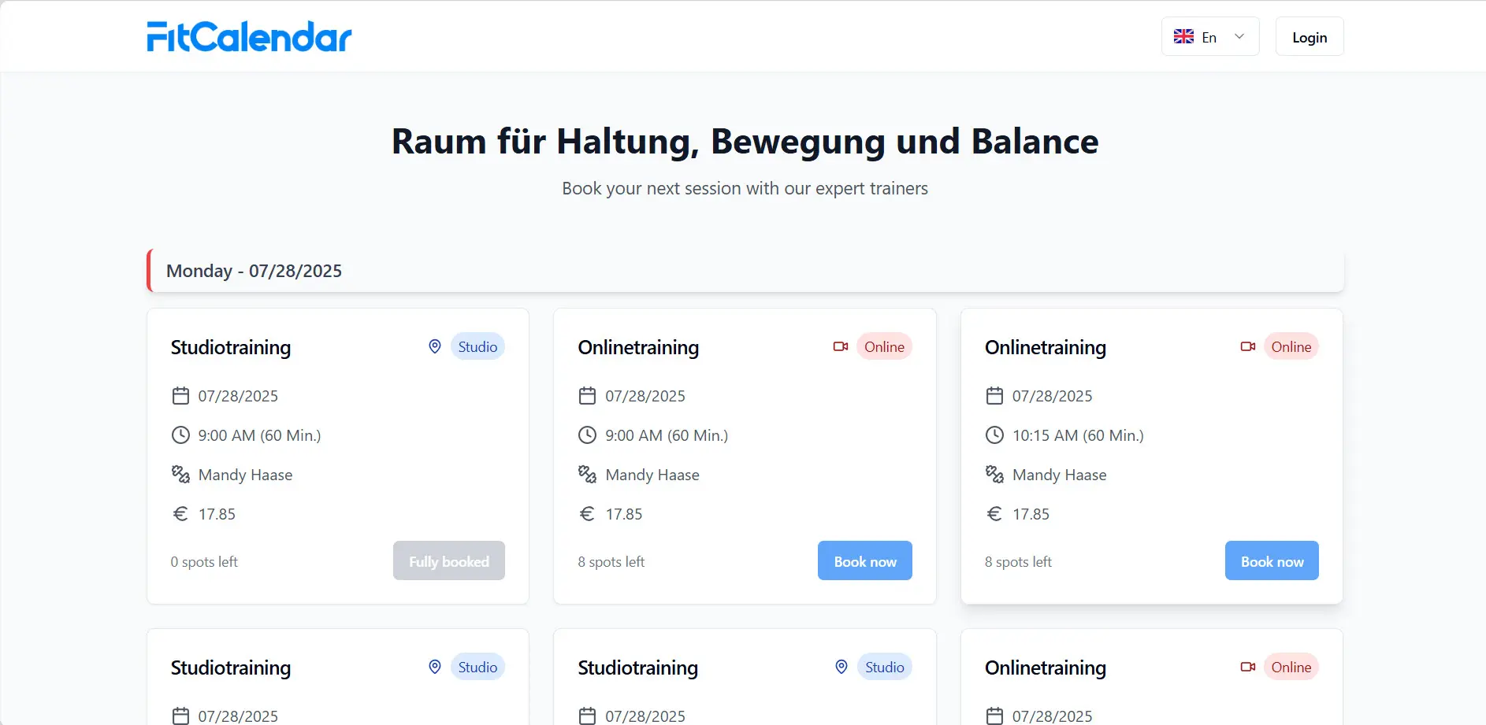Click the "0 spots left" text

[x=204, y=561]
